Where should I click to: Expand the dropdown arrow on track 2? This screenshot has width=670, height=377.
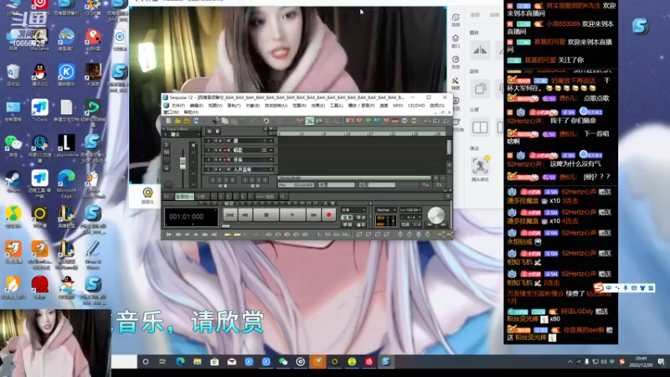pos(271,141)
